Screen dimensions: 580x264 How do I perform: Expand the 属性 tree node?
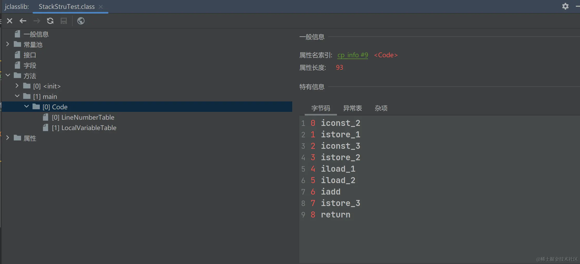tap(8, 138)
